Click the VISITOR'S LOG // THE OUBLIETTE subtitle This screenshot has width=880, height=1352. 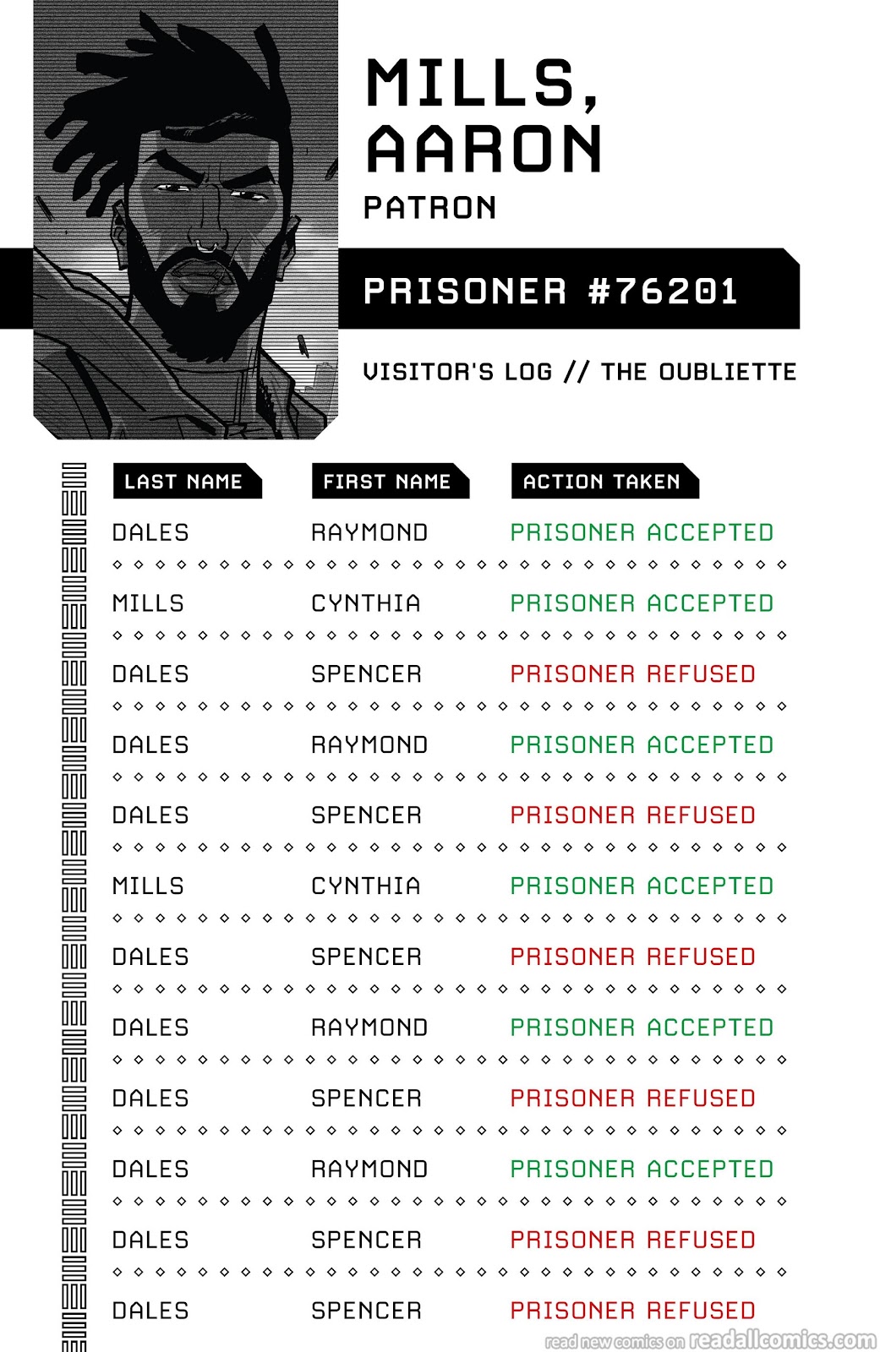[x=579, y=372]
